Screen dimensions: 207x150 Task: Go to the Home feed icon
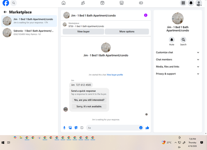tap(63, 3)
